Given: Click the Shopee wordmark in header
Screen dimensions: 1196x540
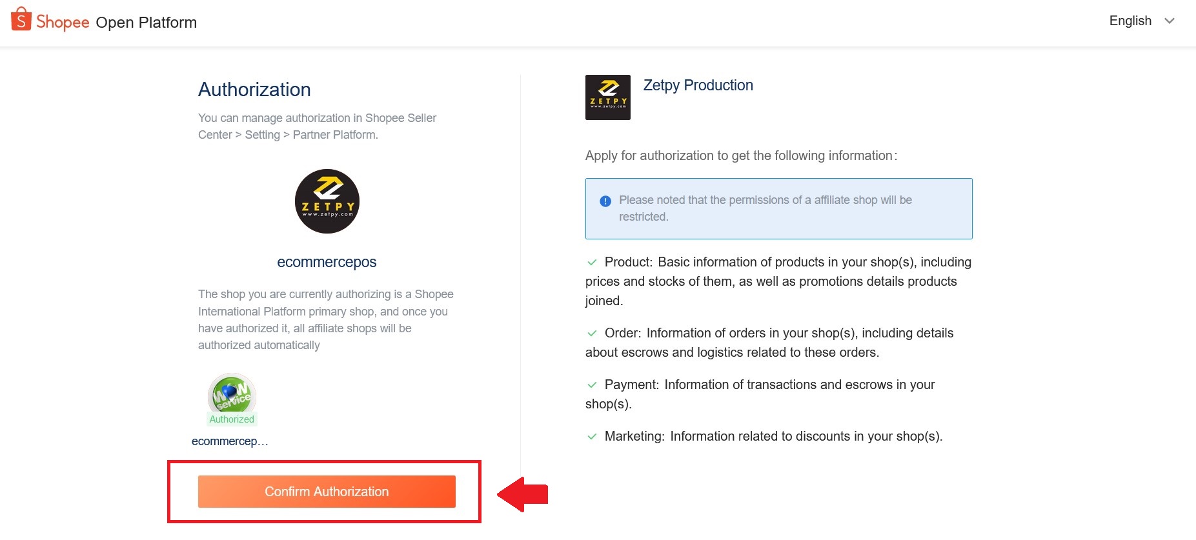Looking at the screenshot, I should coord(63,22).
